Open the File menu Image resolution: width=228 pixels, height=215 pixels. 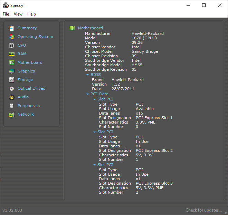[x=6, y=14]
